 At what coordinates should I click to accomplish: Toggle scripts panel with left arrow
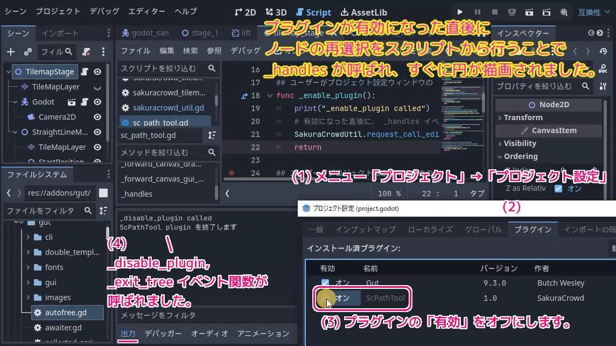click(x=227, y=193)
